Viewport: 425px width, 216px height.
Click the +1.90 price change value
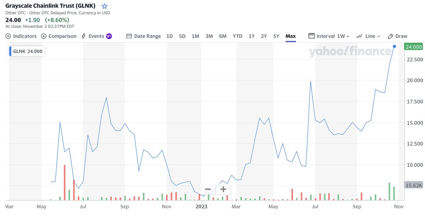pyautogui.click(x=33, y=20)
